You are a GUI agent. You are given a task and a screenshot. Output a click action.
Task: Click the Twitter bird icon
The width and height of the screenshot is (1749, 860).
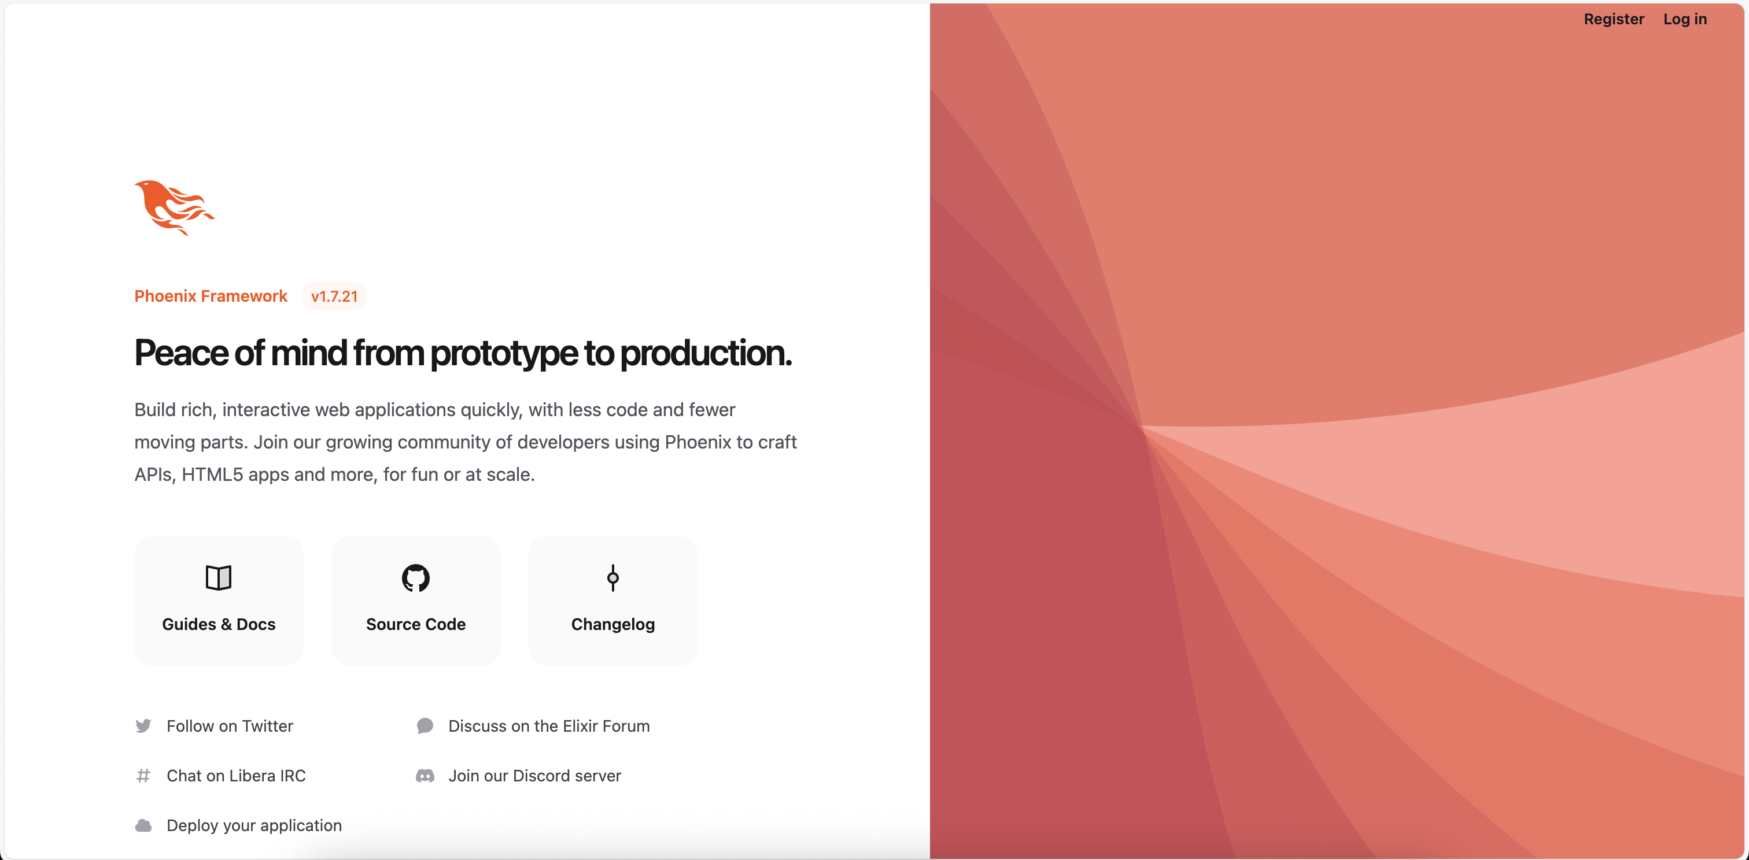(143, 726)
